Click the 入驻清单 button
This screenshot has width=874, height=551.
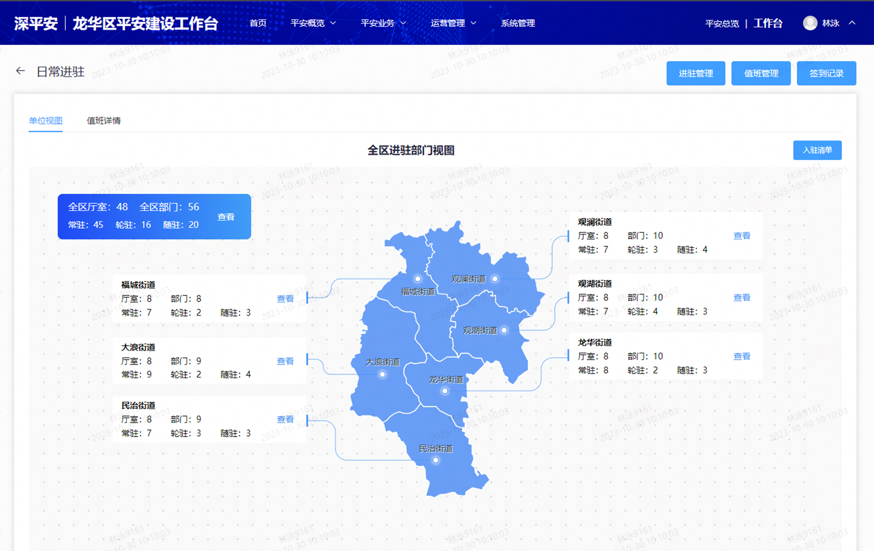click(x=817, y=150)
